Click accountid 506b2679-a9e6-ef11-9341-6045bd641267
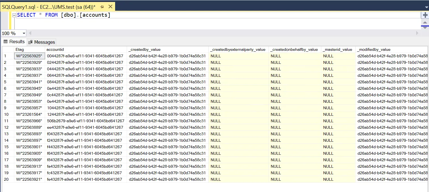This screenshot has width=429, height=192. [x=86, y=121]
